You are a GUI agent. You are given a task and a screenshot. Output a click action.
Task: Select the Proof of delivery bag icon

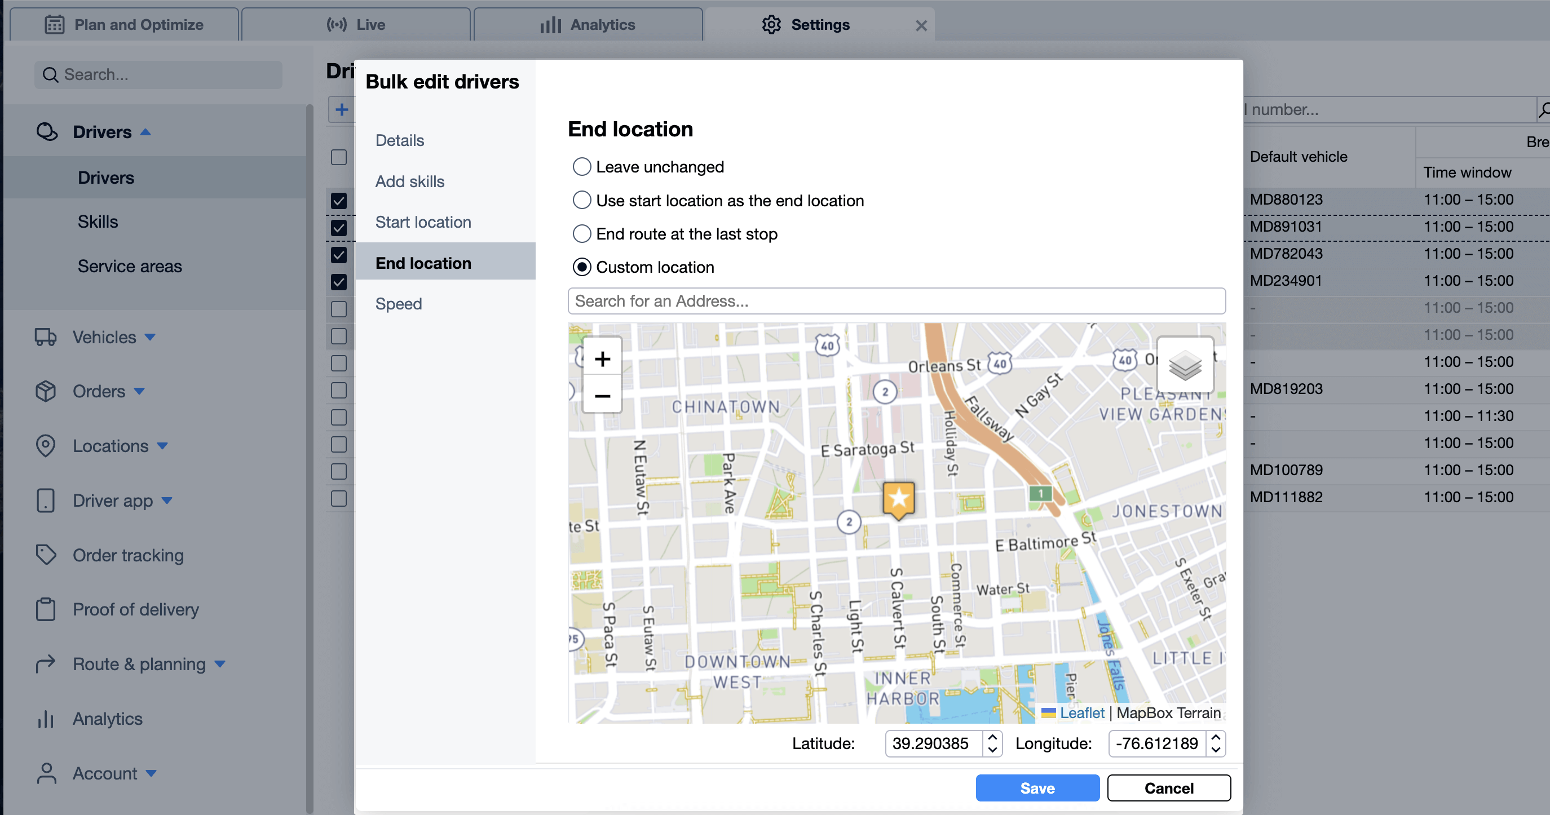pos(46,609)
